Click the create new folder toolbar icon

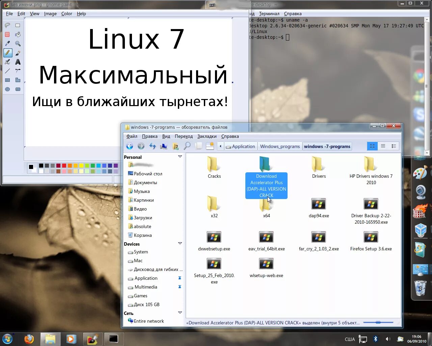(210, 146)
